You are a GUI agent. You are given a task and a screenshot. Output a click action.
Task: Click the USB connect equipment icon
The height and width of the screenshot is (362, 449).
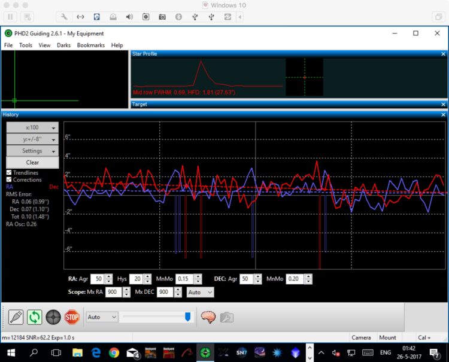point(16,317)
